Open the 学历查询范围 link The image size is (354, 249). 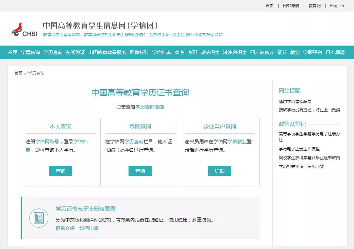tap(150, 107)
